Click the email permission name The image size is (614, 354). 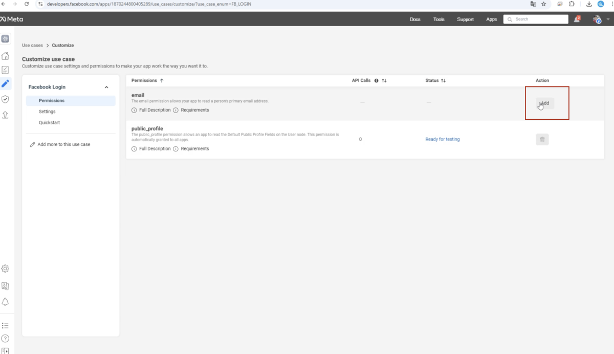coord(138,95)
